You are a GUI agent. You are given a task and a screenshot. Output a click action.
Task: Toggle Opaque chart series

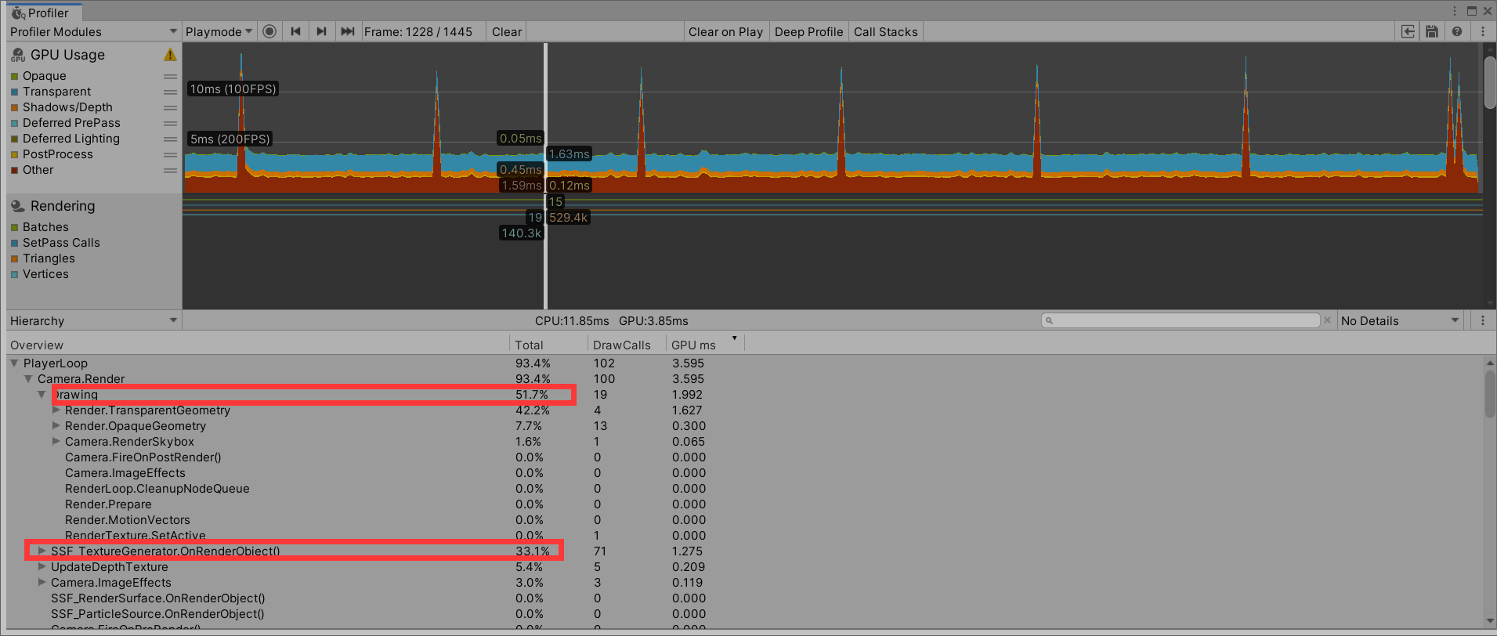[15, 76]
